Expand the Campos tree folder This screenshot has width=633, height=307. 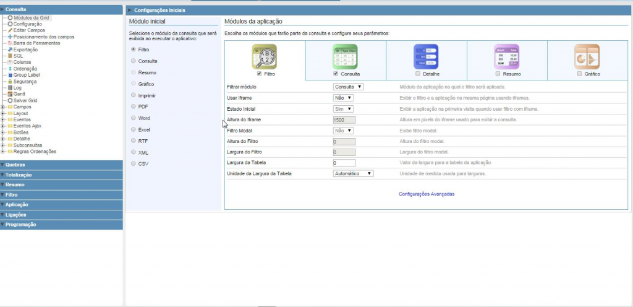4,107
